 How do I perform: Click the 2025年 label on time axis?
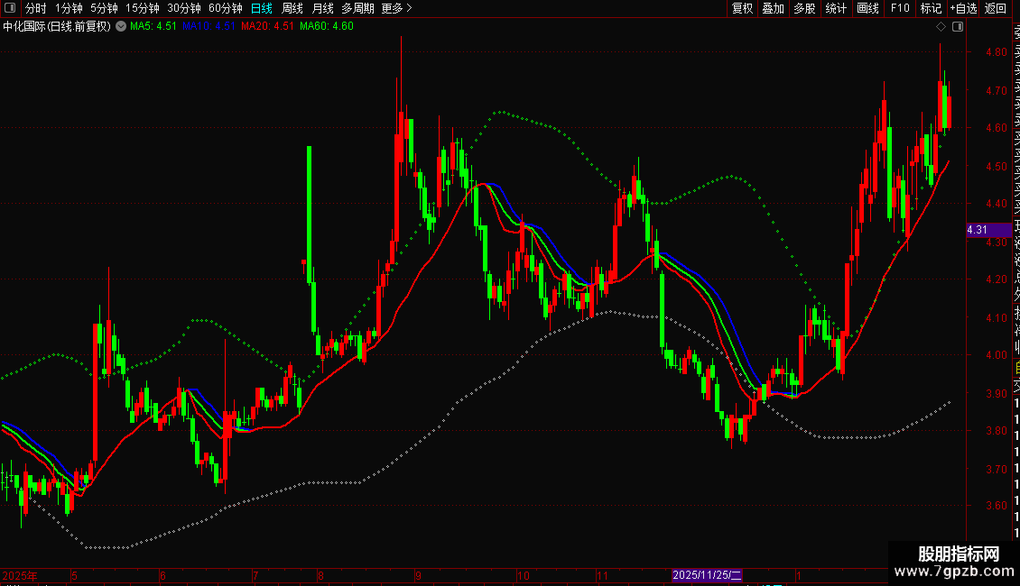[x=20, y=575]
